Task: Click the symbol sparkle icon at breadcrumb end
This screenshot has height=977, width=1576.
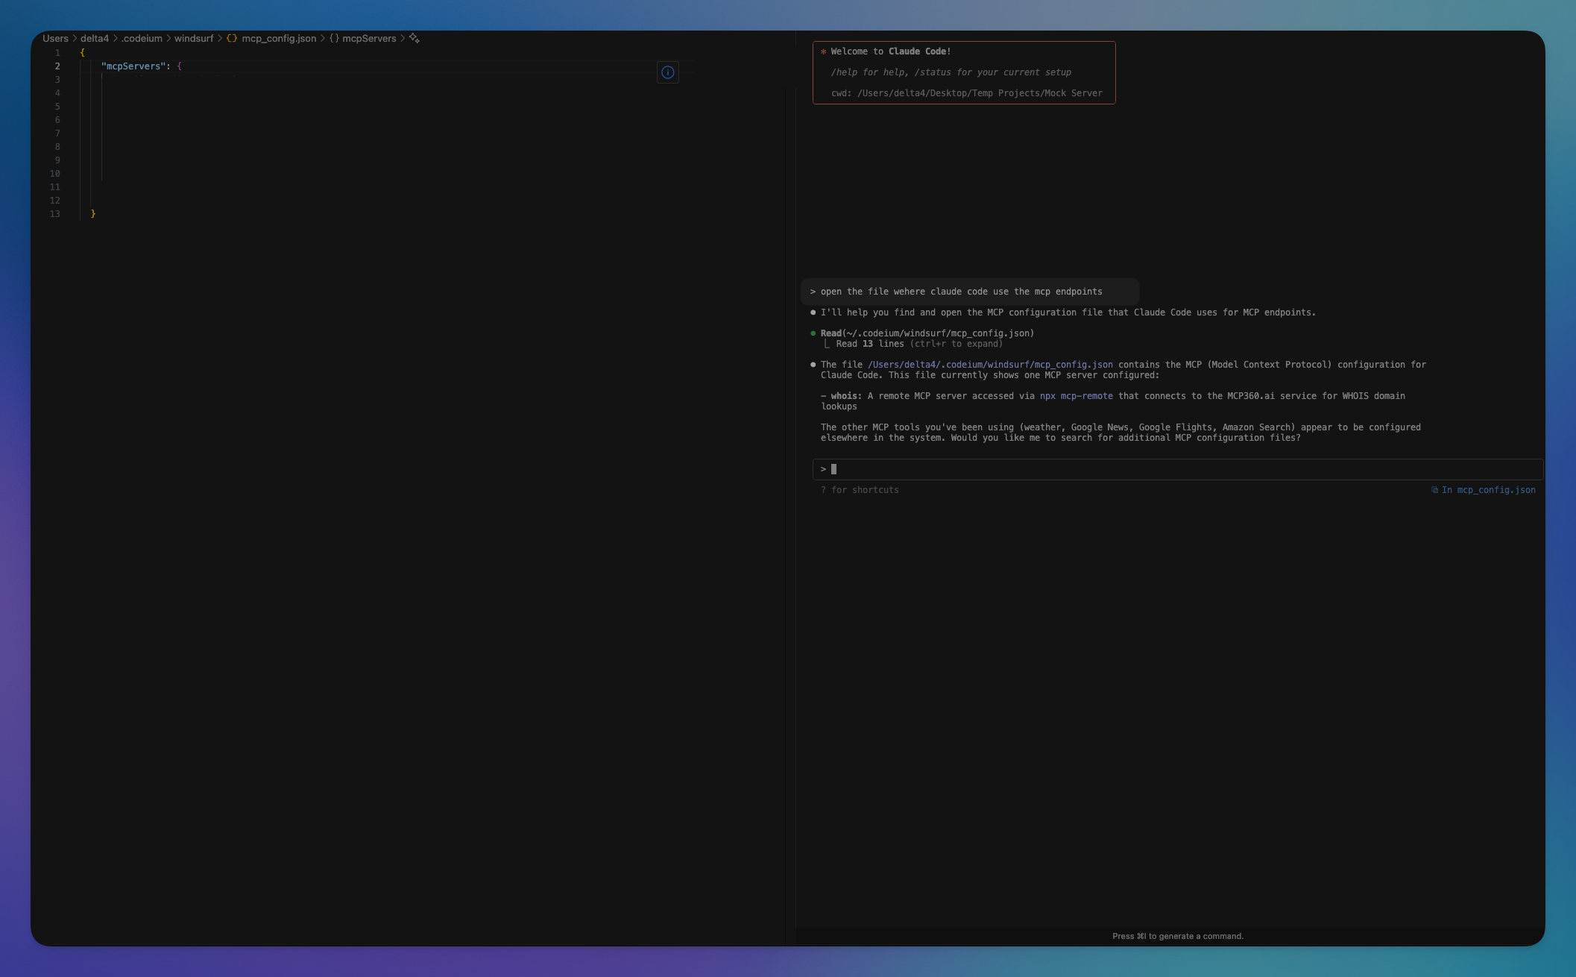Action: (x=415, y=38)
